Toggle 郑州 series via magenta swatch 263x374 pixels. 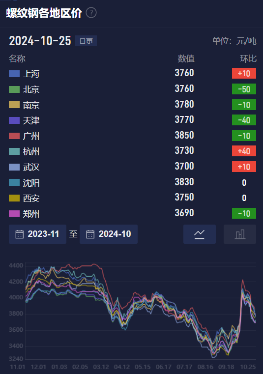(14, 213)
